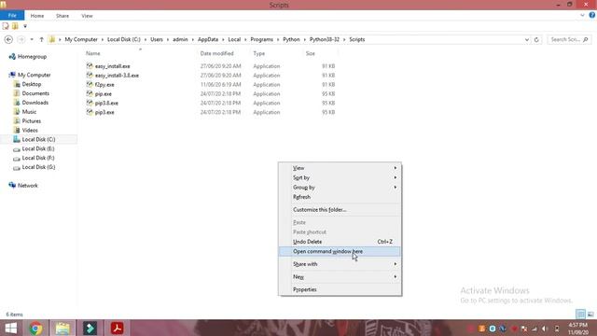Screen dimensions: 597x336
Task: Choose Undo Delete from the context menu
Action: tap(340, 242)
